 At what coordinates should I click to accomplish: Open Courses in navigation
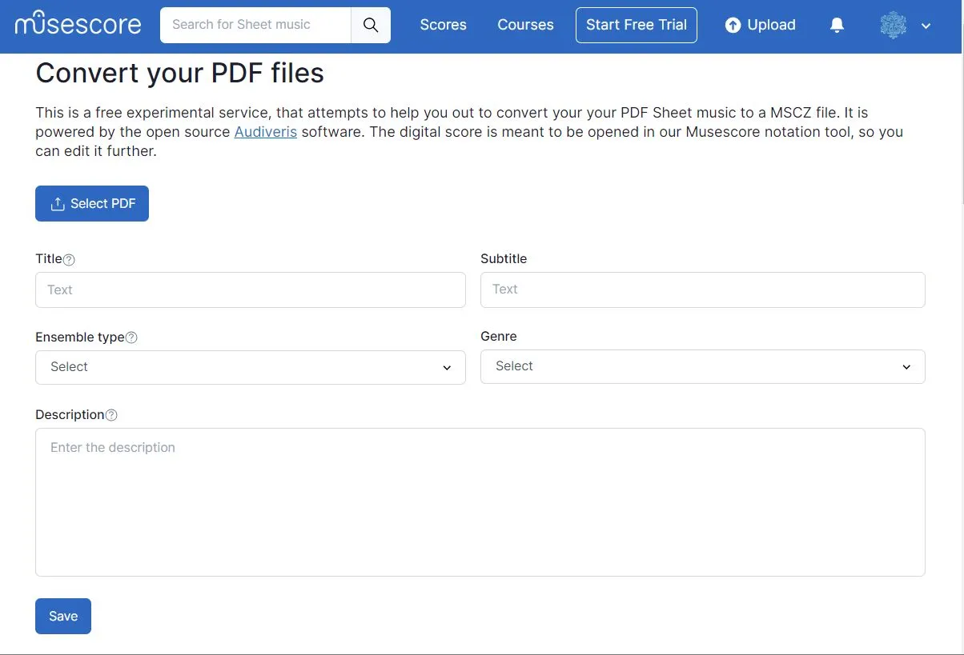525,25
